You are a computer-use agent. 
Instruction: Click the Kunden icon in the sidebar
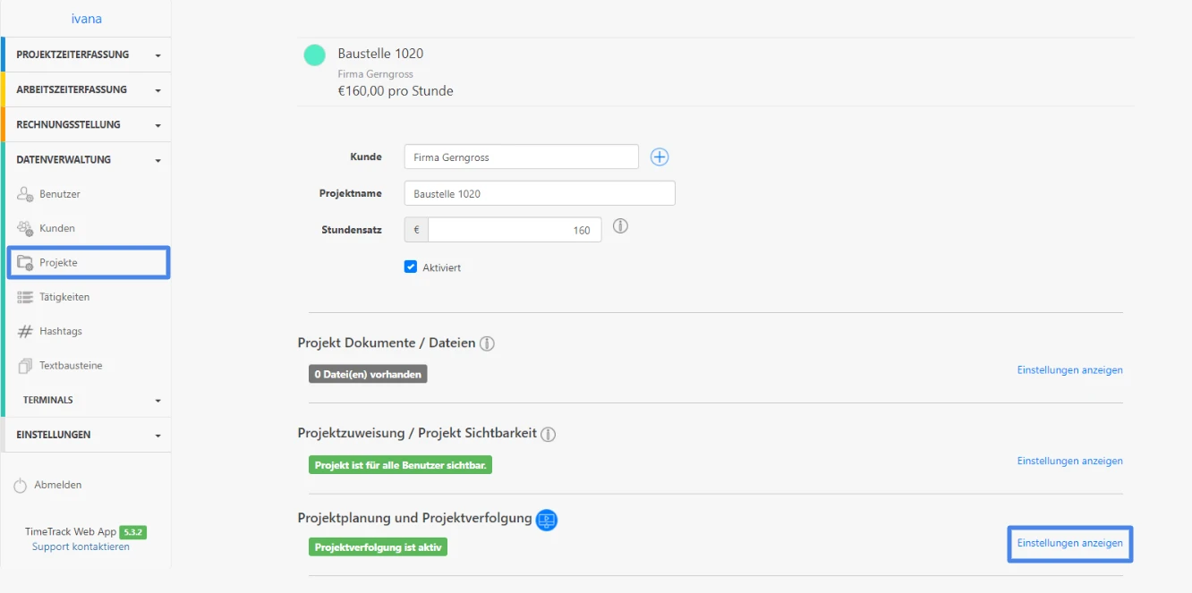pyautogui.click(x=25, y=228)
